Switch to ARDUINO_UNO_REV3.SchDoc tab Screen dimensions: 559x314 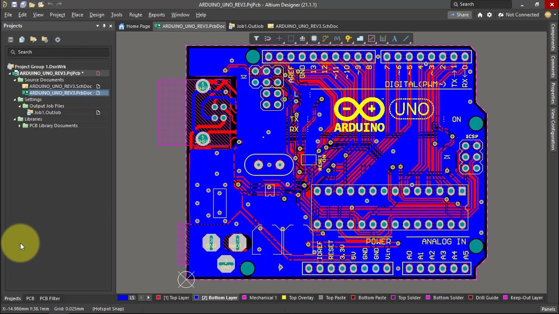(303, 26)
